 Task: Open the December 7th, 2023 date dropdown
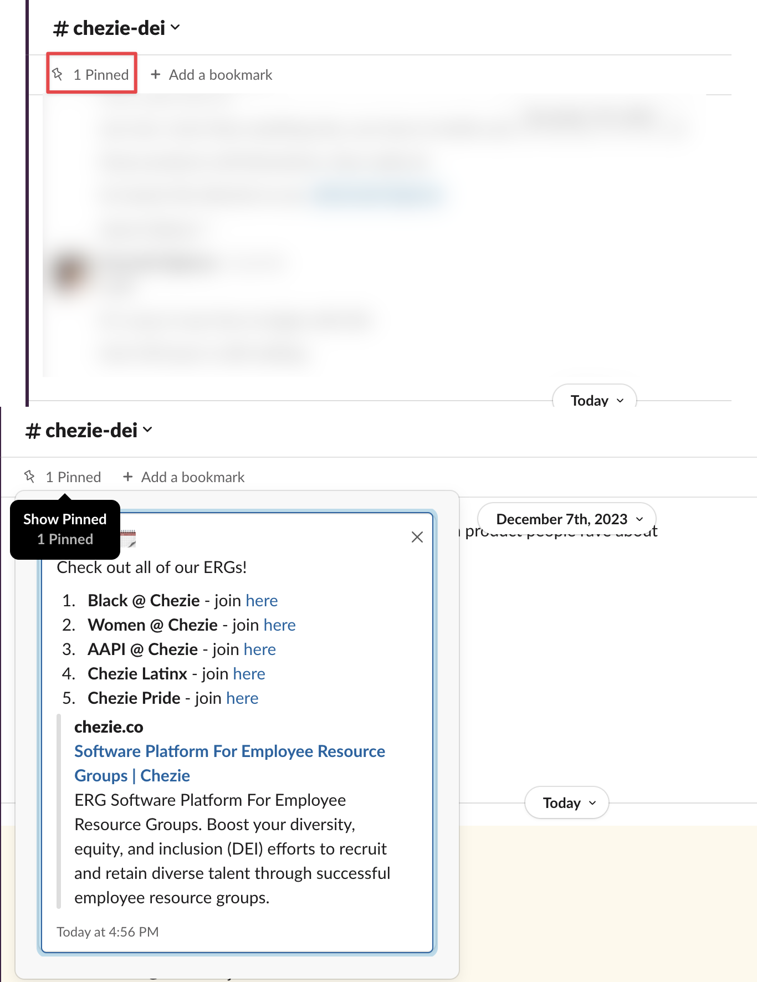[x=567, y=519]
